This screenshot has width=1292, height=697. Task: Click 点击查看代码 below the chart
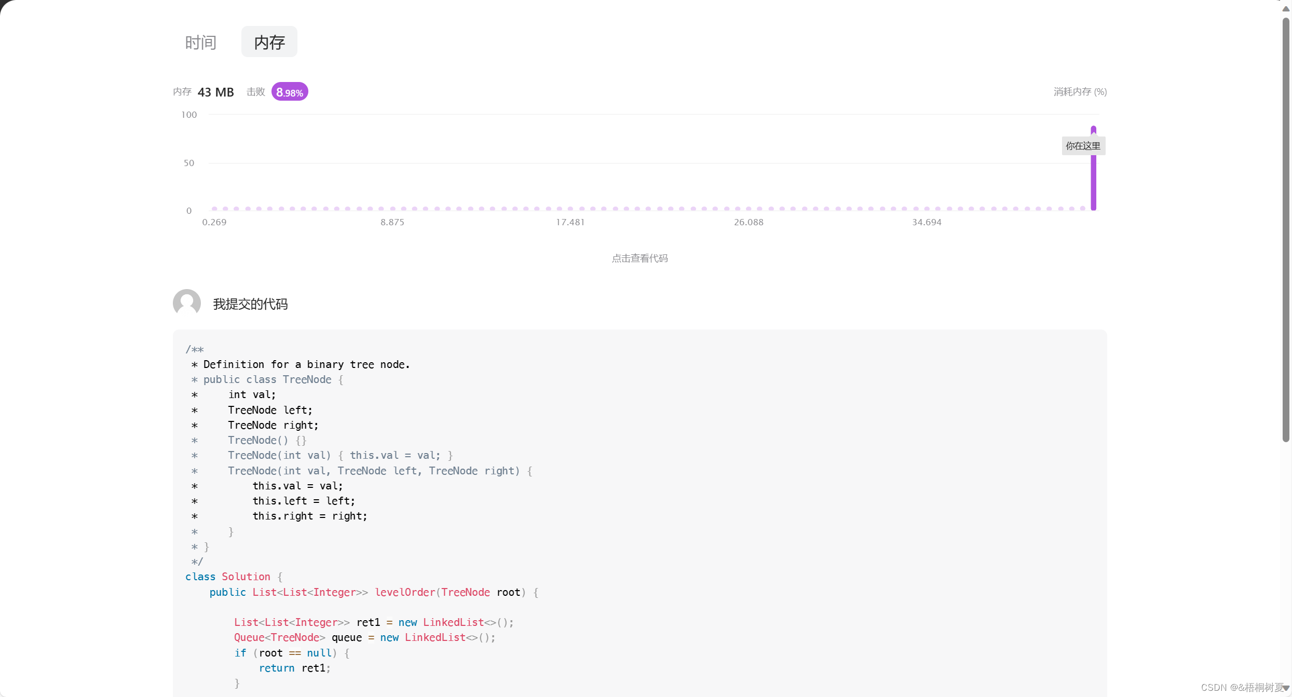pyautogui.click(x=640, y=258)
